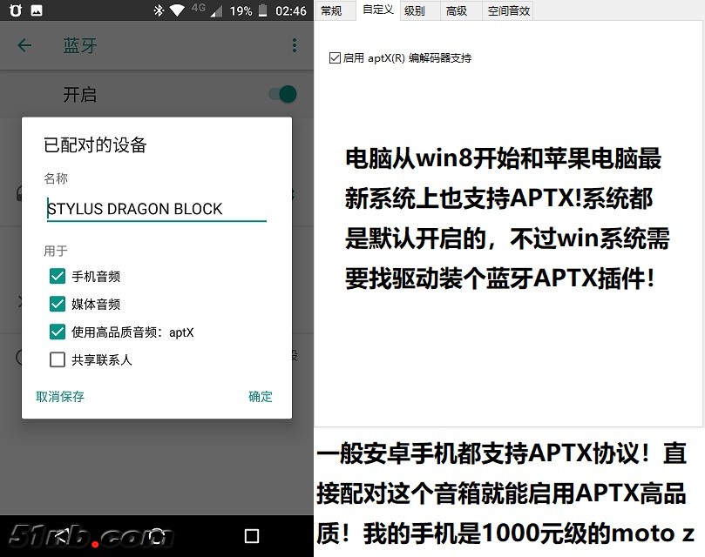The width and height of the screenshot is (705, 557).
Task: Tap 确定 to confirm device settings
Action: [x=259, y=395]
